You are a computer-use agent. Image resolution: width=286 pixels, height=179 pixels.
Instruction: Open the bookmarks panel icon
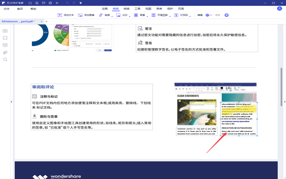click(x=5, y=38)
